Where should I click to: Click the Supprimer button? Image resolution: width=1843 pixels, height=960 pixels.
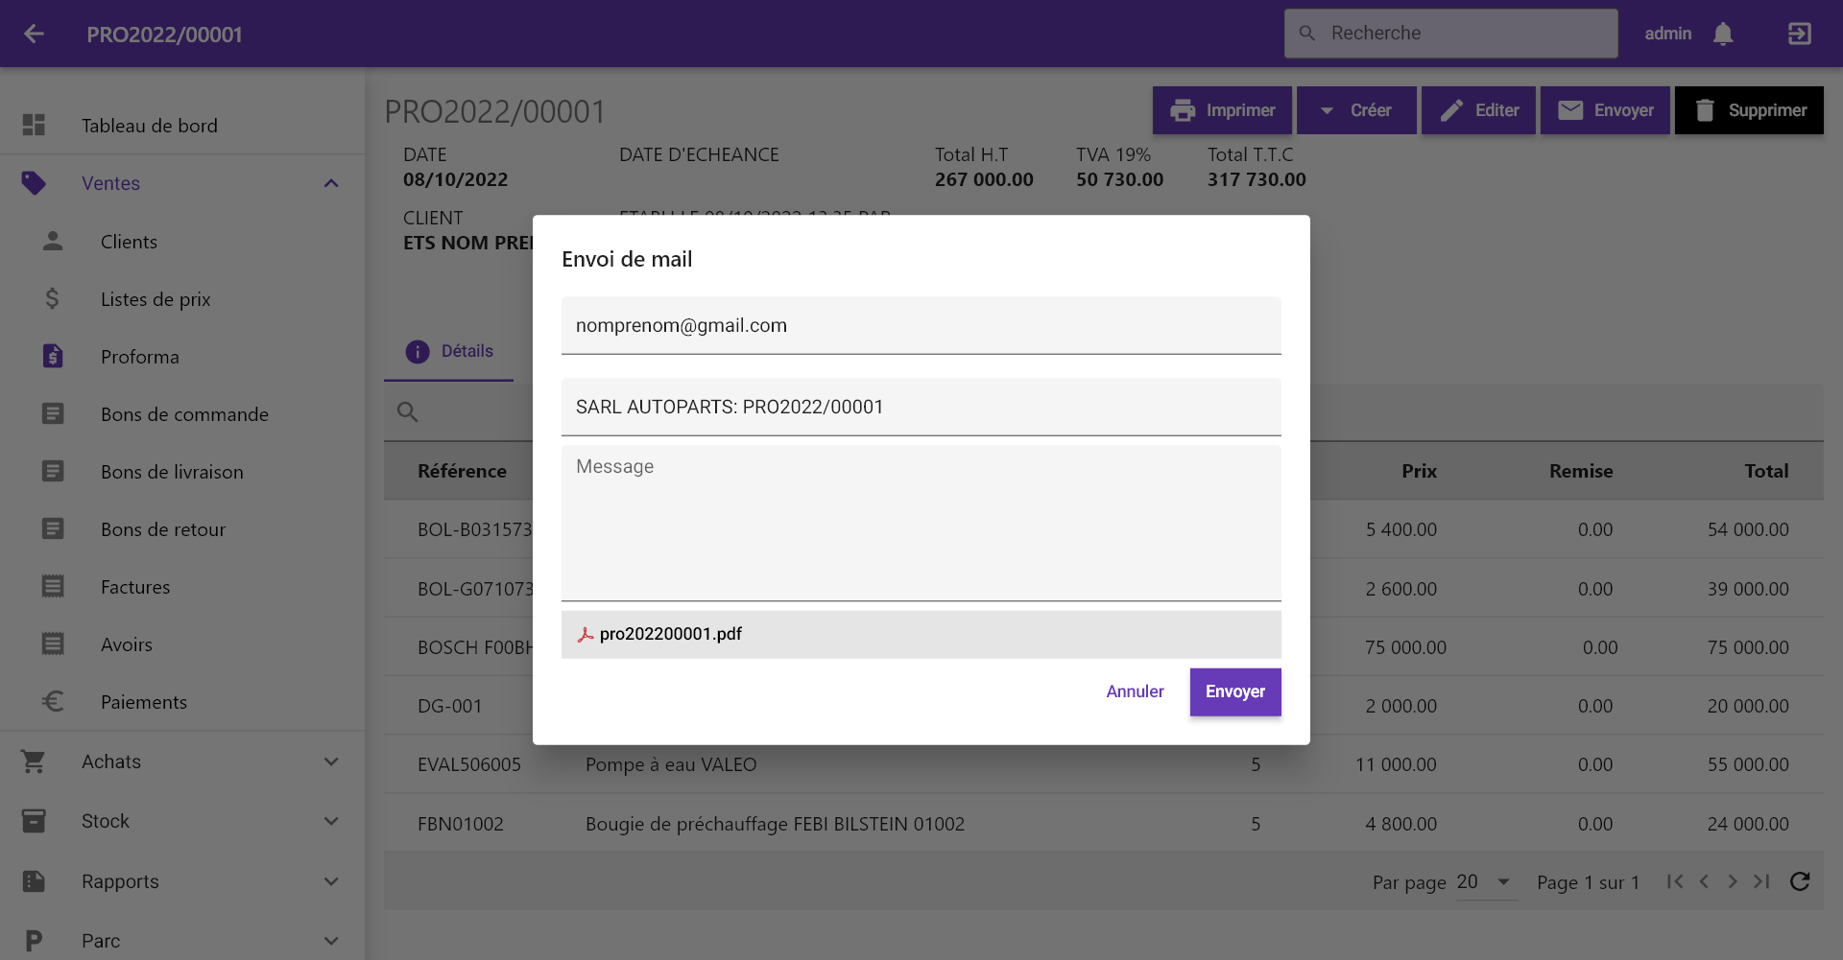(1749, 110)
